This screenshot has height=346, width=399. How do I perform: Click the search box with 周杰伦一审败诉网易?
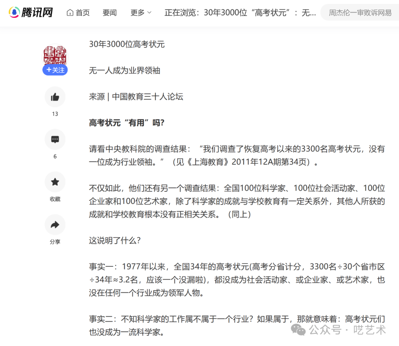pyautogui.click(x=360, y=13)
